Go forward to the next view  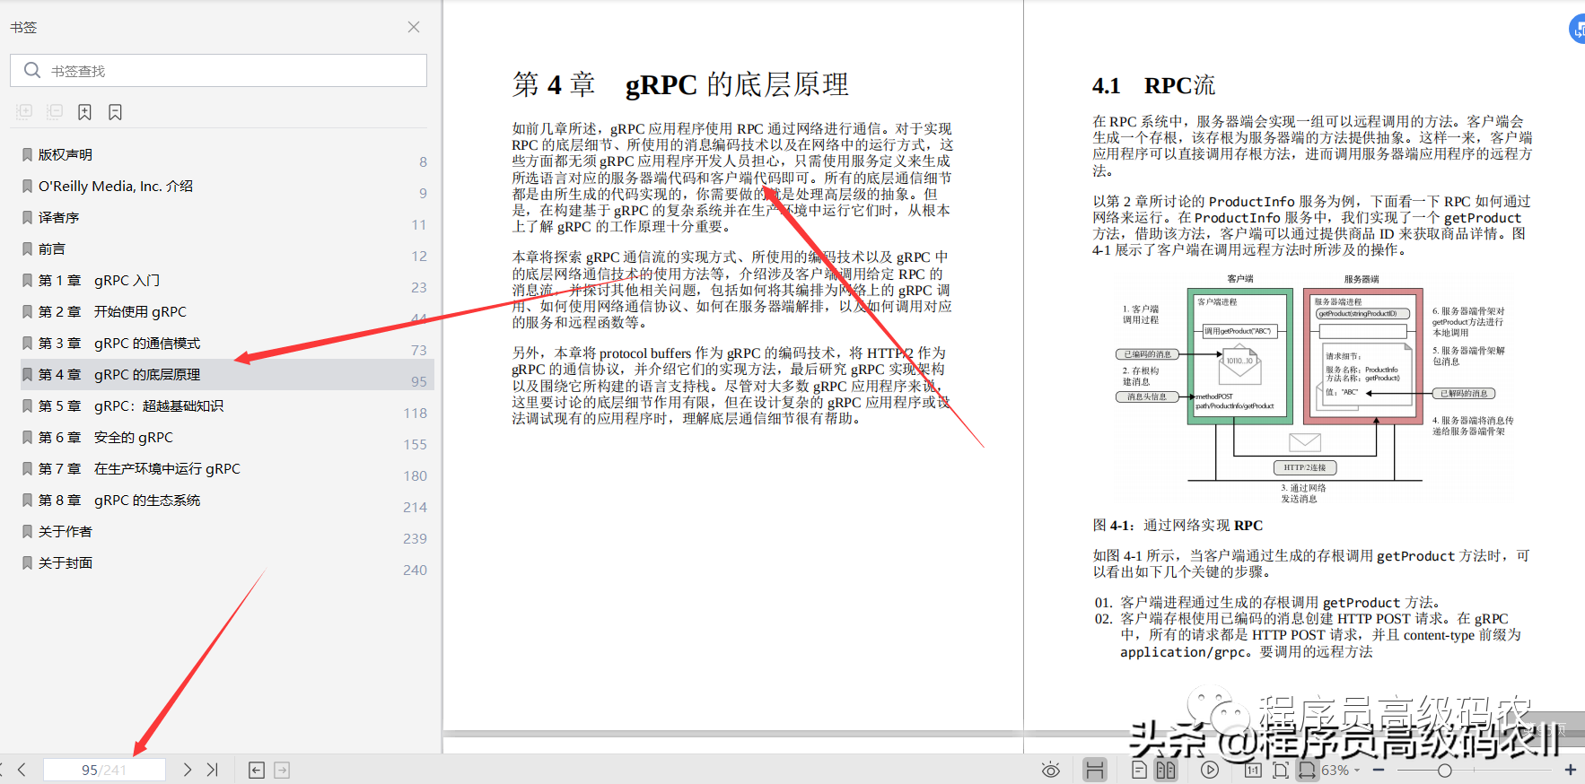click(282, 770)
